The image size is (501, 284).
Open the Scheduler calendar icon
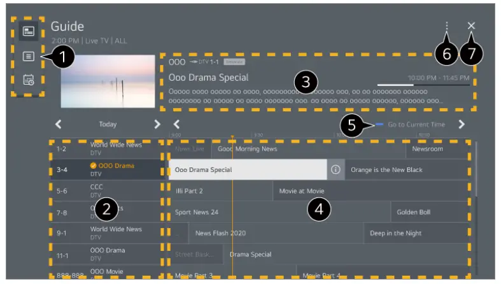pyautogui.click(x=29, y=80)
